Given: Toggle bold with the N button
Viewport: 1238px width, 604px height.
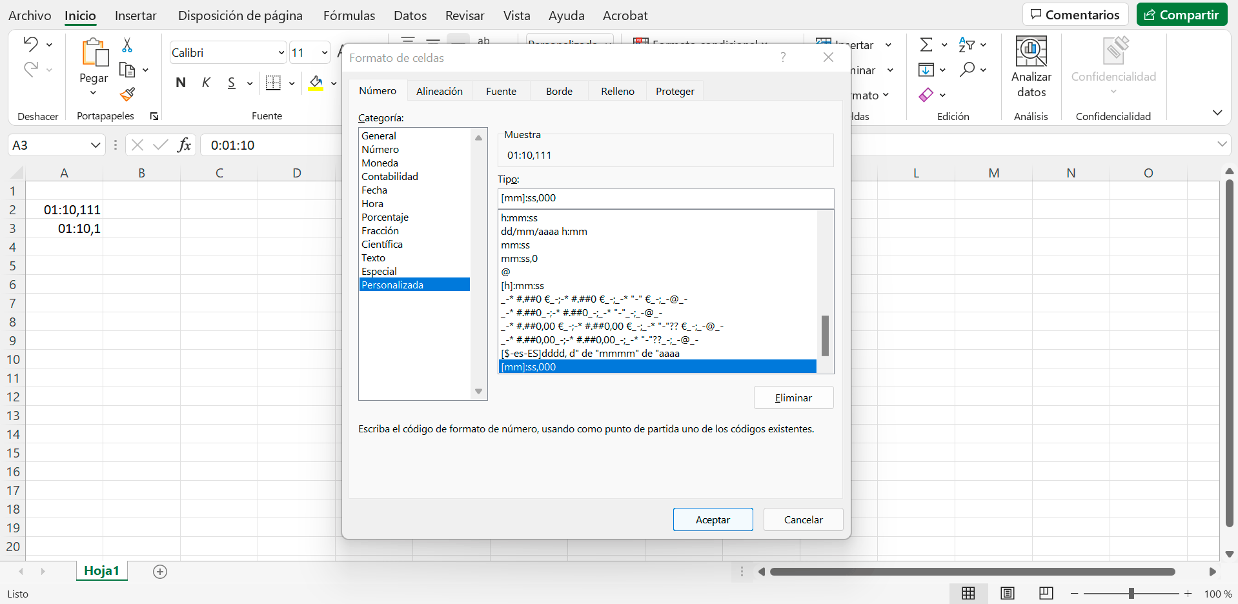Looking at the screenshot, I should click(181, 83).
